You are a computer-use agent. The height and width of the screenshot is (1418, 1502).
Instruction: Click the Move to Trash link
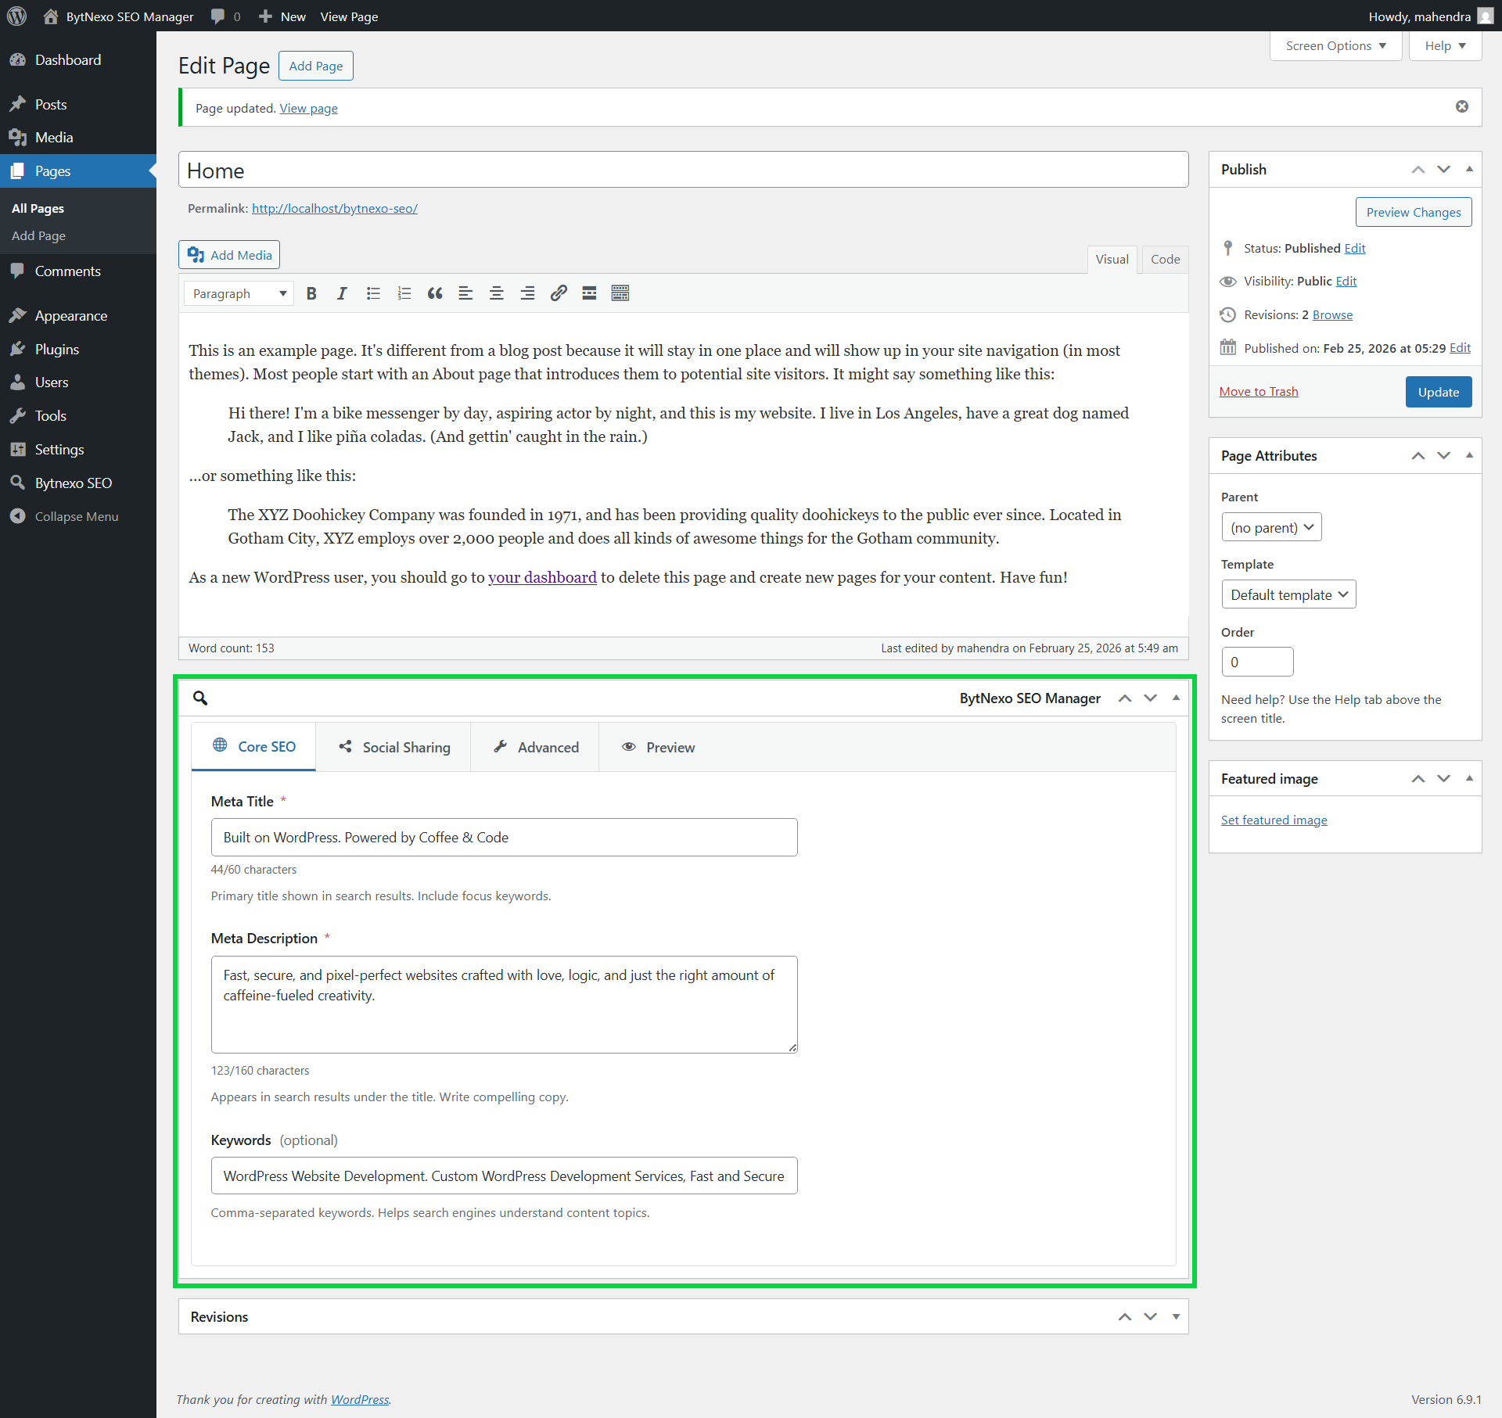(x=1257, y=391)
